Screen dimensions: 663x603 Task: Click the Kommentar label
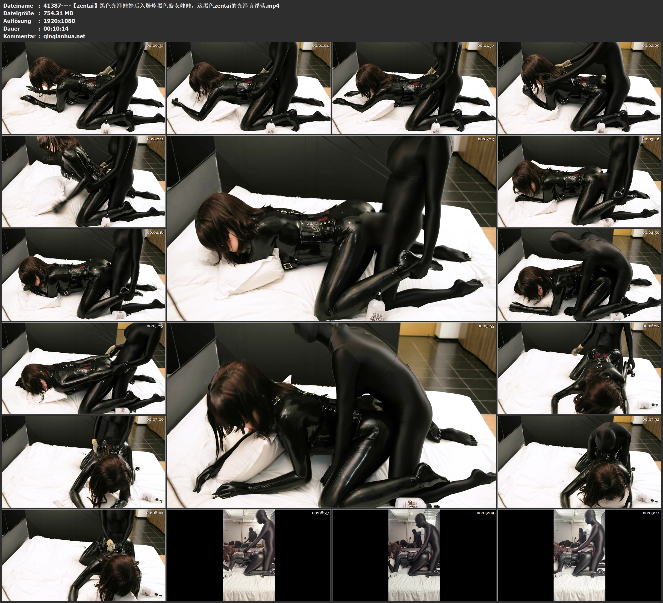coord(19,37)
